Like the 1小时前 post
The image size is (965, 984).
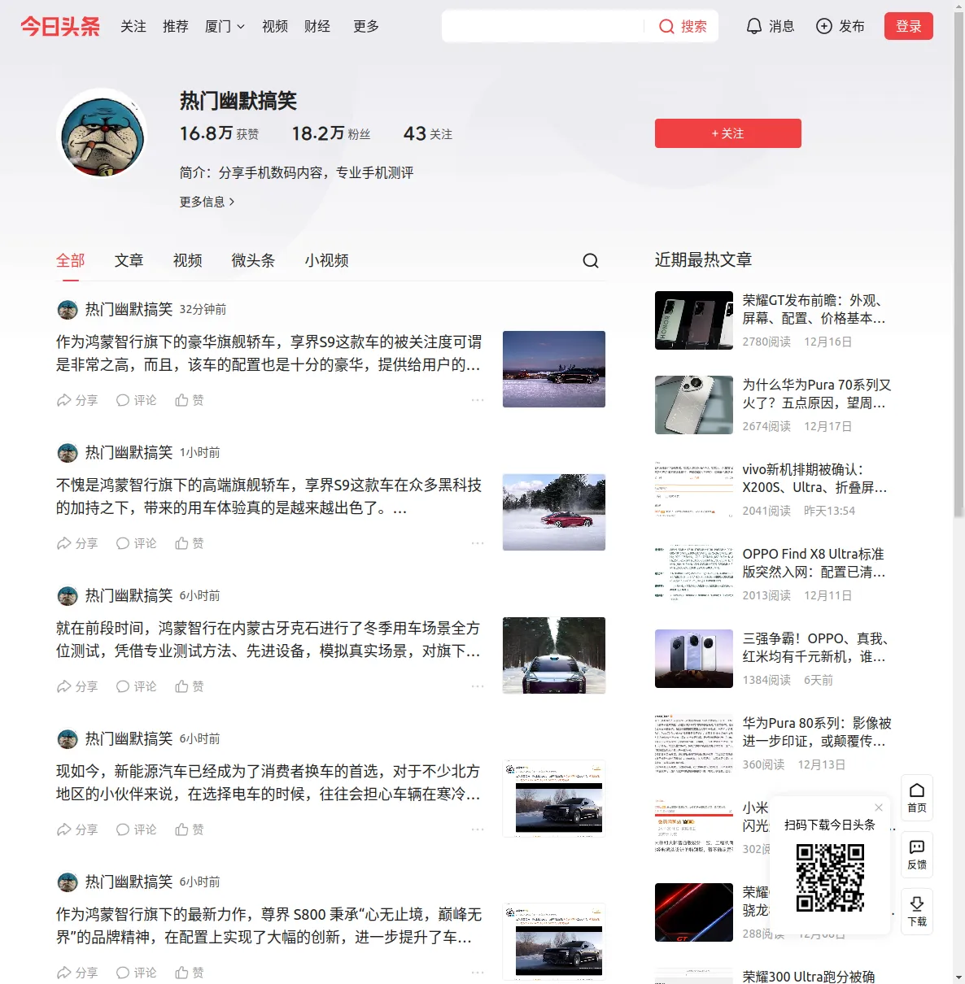[190, 543]
